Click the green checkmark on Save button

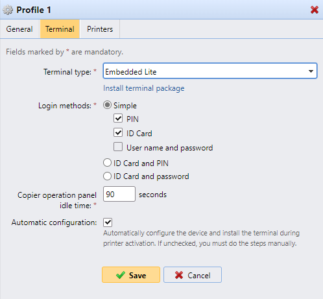click(121, 275)
